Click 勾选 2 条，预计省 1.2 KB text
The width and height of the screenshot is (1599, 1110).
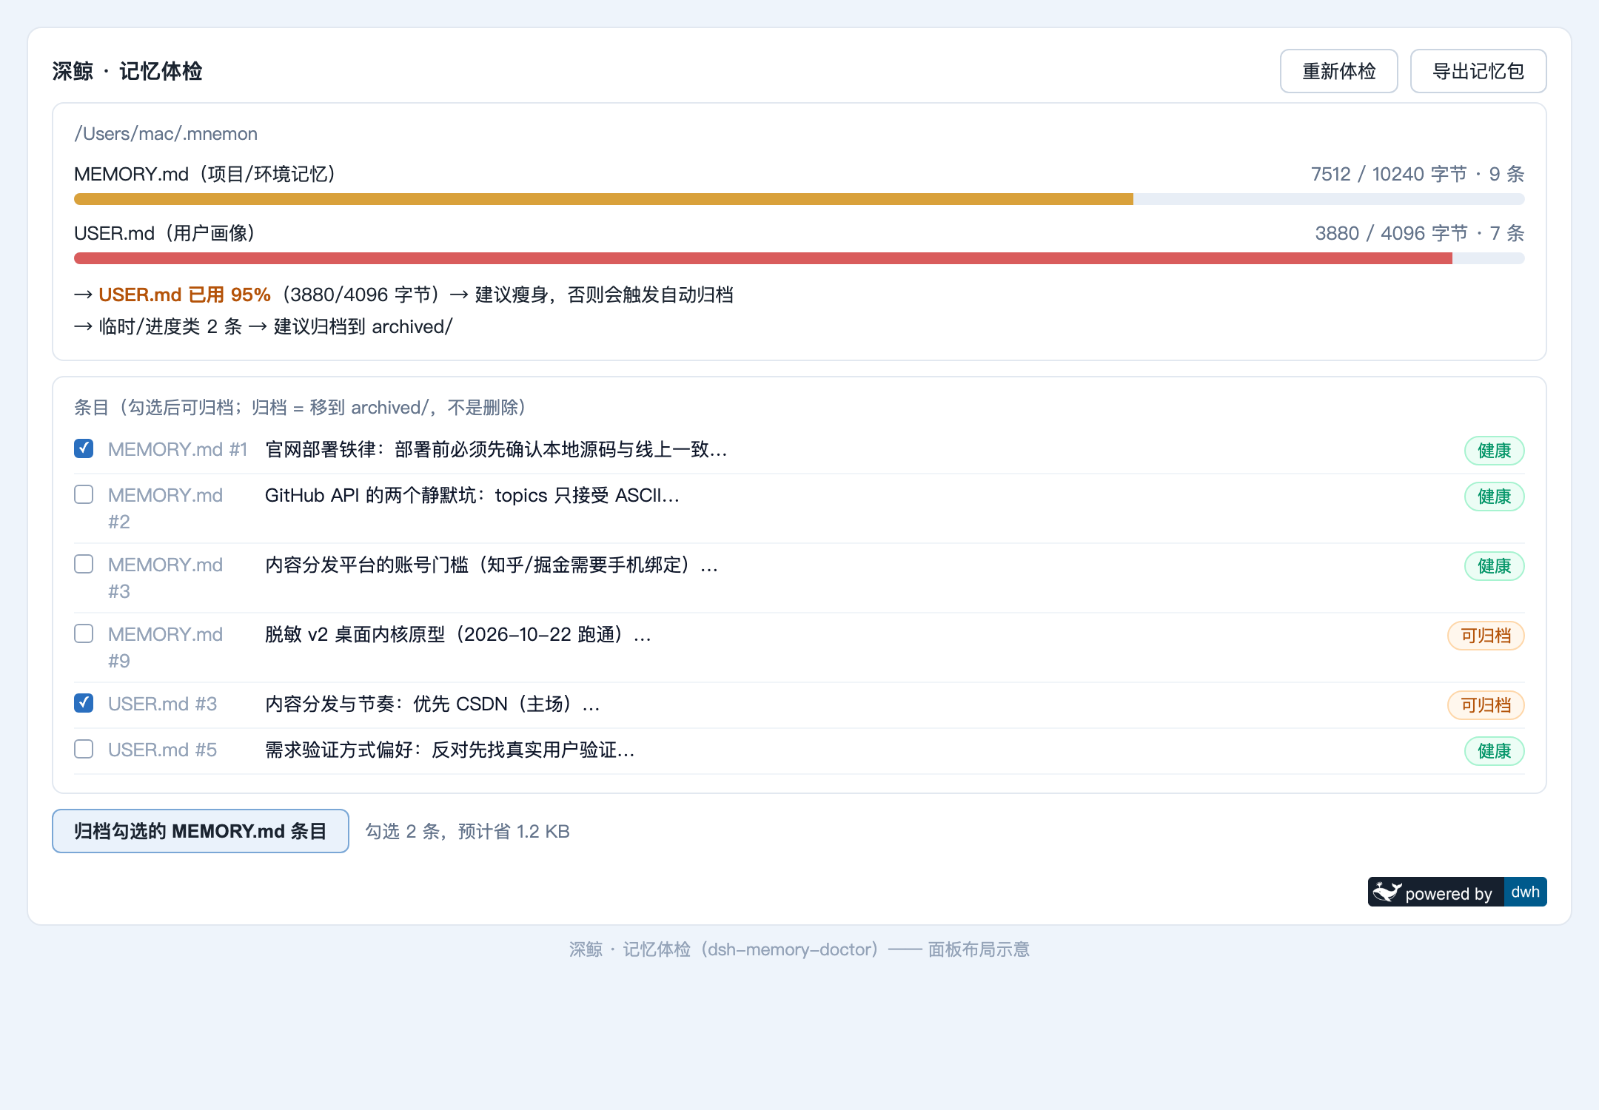point(468,831)
